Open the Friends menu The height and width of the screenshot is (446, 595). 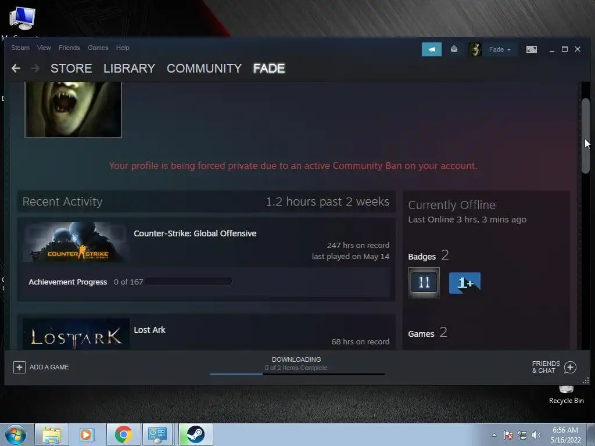point(69,48)
